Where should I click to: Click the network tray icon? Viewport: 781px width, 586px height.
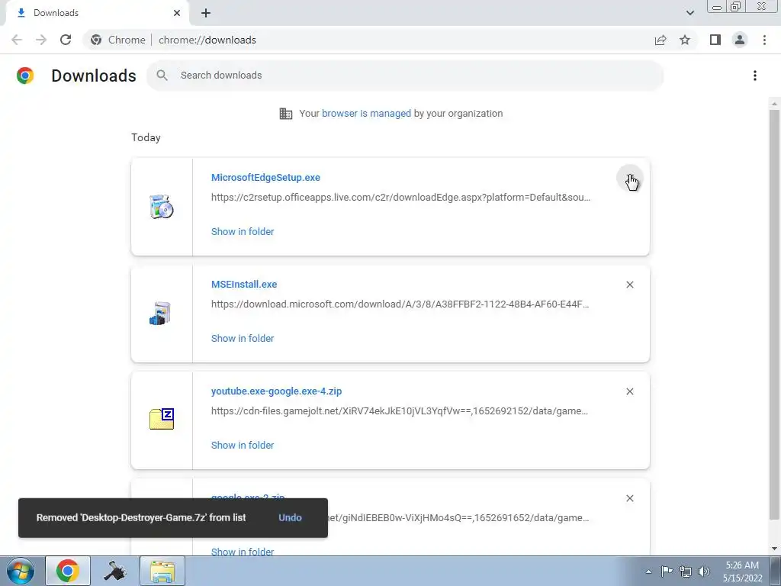686,571
